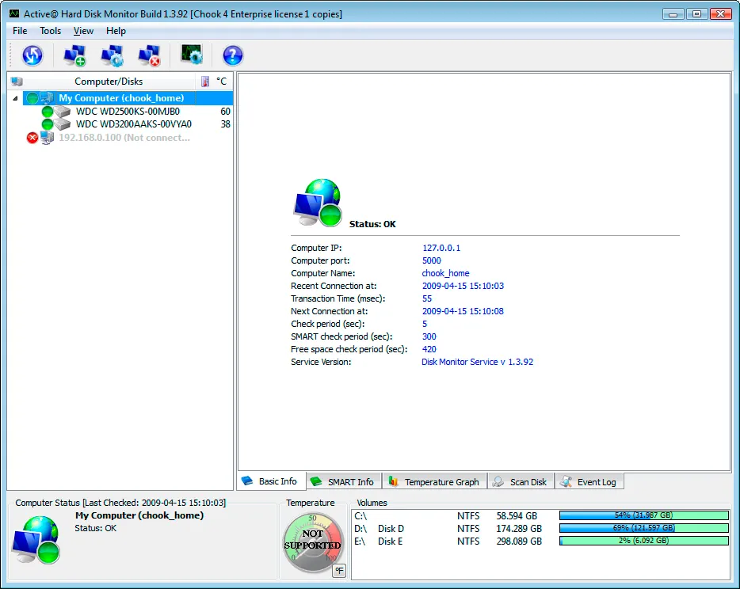Click the Disk Monitor Service version link

(x=477, y=362)
